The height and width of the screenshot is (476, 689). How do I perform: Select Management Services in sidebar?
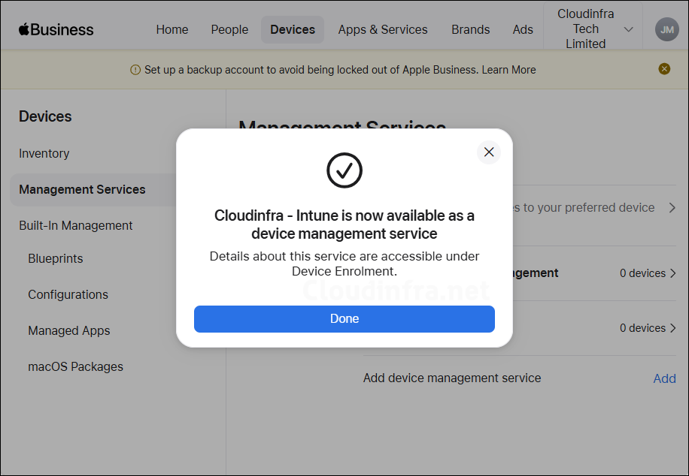pyautogui.click(x=93, y=189)
